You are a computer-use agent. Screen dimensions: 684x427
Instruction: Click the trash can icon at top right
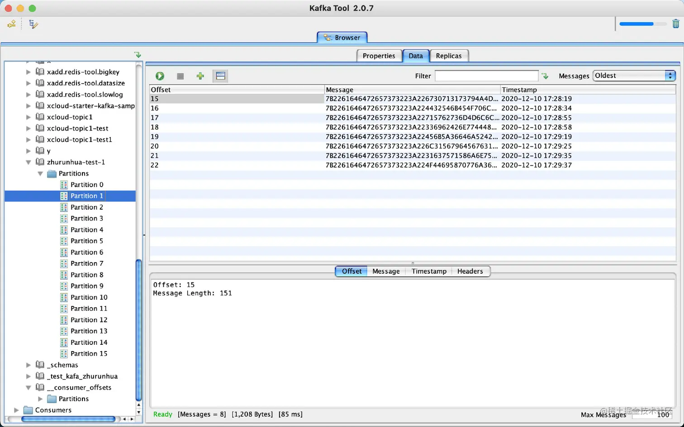click(x=675, y=24)
